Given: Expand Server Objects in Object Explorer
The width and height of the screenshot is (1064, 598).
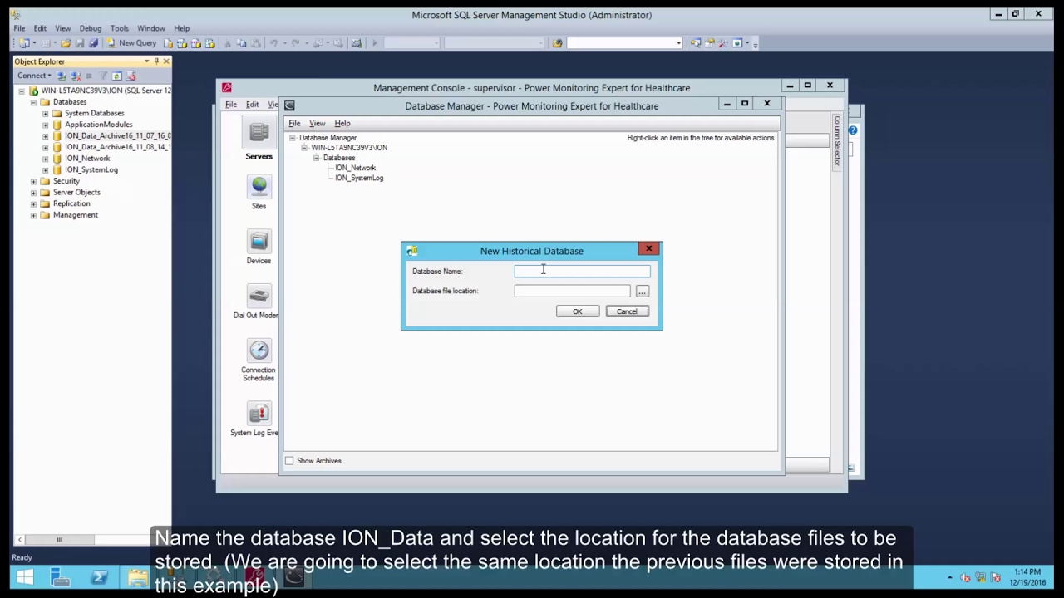Looking at the screenshot, I should (33, 192).
